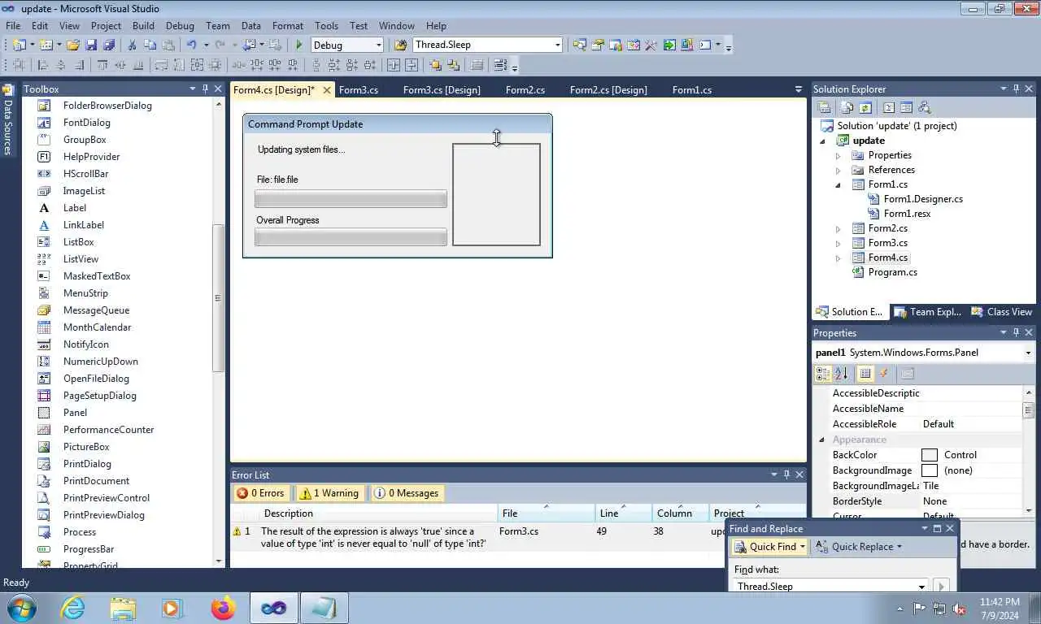Click the Bring to Front layout icon
This screenshot has height=624, width=1041.
[436, 65]
